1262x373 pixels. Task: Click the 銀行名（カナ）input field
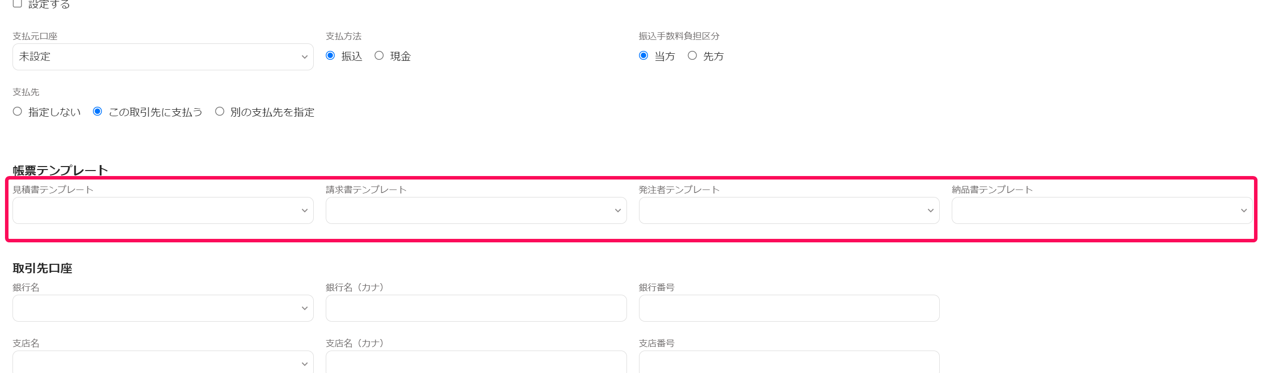[476, 308]
